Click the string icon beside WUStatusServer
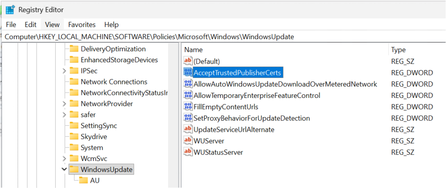This screenshot has width=446, height=188. click(188, 152)
